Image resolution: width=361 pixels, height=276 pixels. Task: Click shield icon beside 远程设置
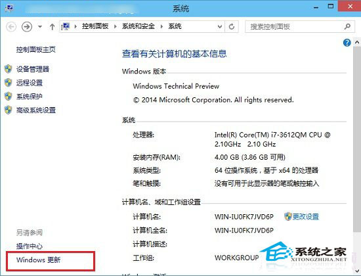(x=9, y=82)
